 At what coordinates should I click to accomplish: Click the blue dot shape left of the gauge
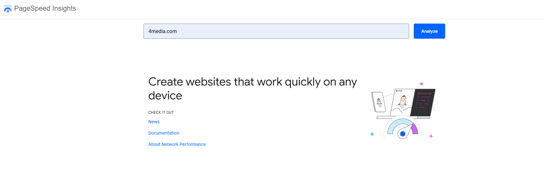[372, 134]
